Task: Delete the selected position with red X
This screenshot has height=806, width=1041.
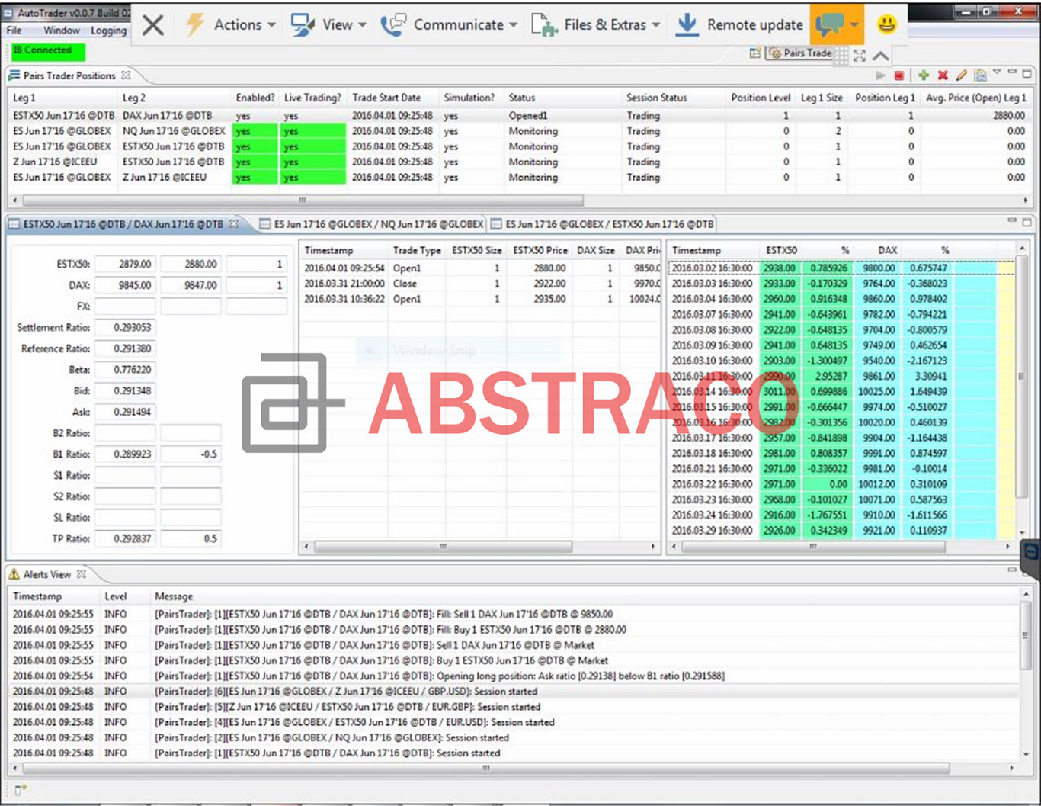Action: 943,75
